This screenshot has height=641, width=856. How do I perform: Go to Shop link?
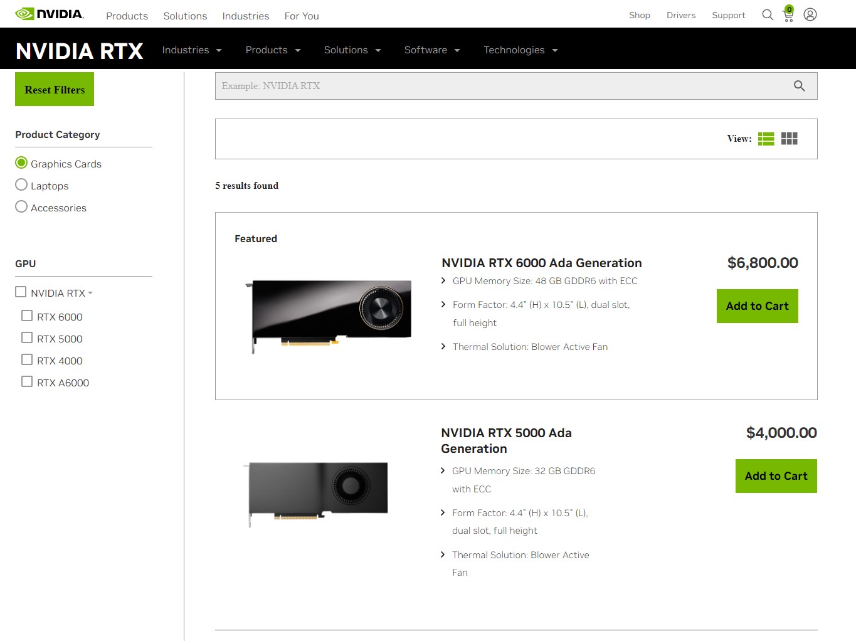(640, 15)
